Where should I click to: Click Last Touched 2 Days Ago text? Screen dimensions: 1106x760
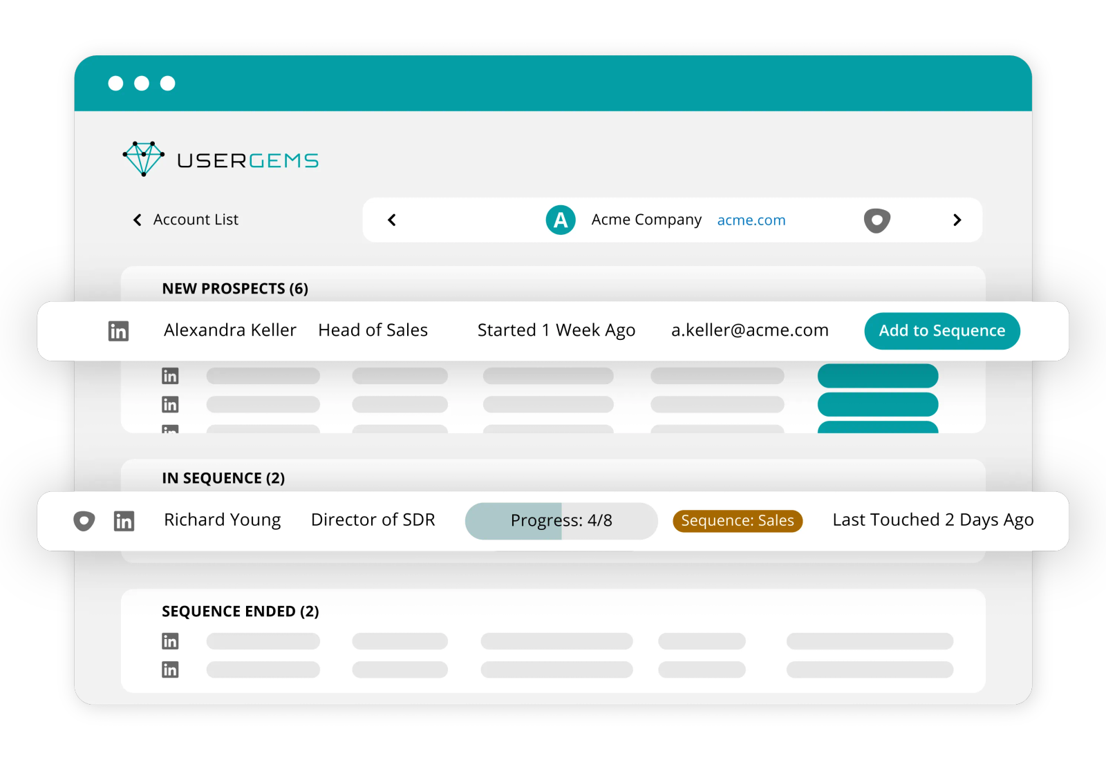[933, 520]
